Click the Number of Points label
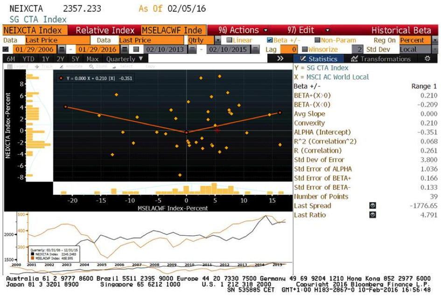 tap(321, 197)
